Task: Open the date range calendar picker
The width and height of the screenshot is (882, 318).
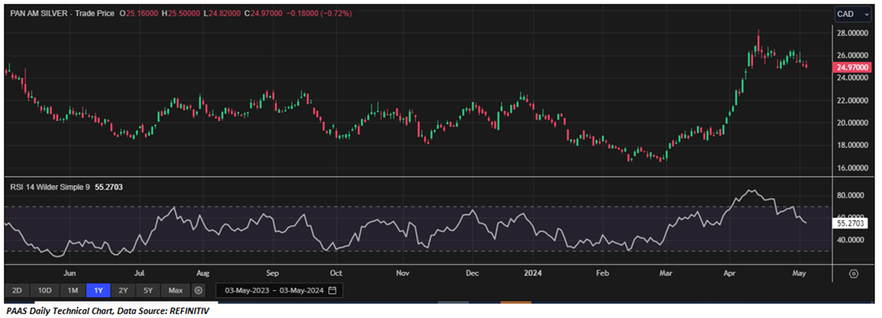Action: pos(333,290)
